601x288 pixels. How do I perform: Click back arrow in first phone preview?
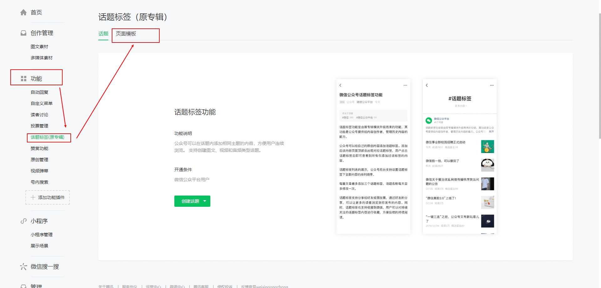[340, 85]
